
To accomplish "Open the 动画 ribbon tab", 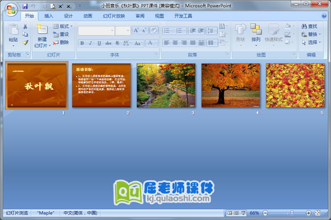I will click(88, 16).
